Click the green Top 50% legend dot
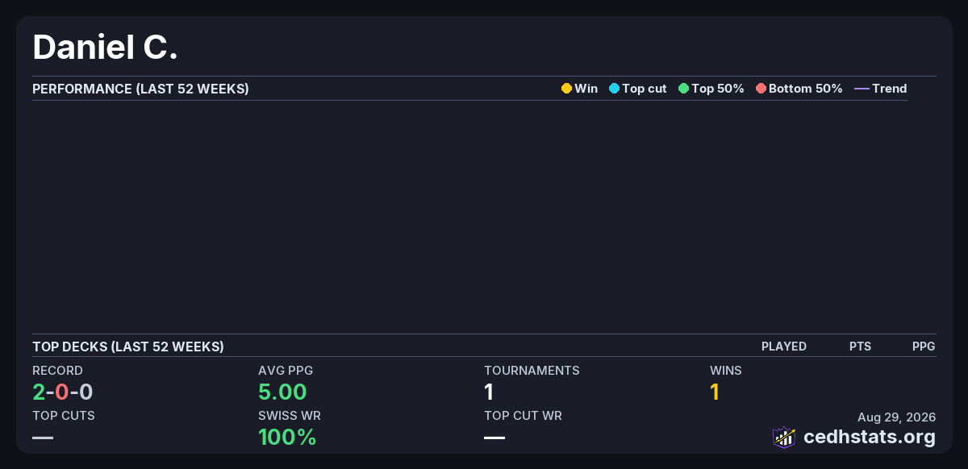968x469 pixels. [683, 89]
